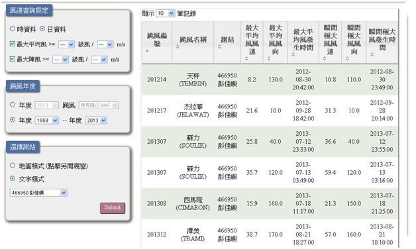Click wind speed value 35.7
The width and height of the screenshot is (416, 249).
pos(252,173)
